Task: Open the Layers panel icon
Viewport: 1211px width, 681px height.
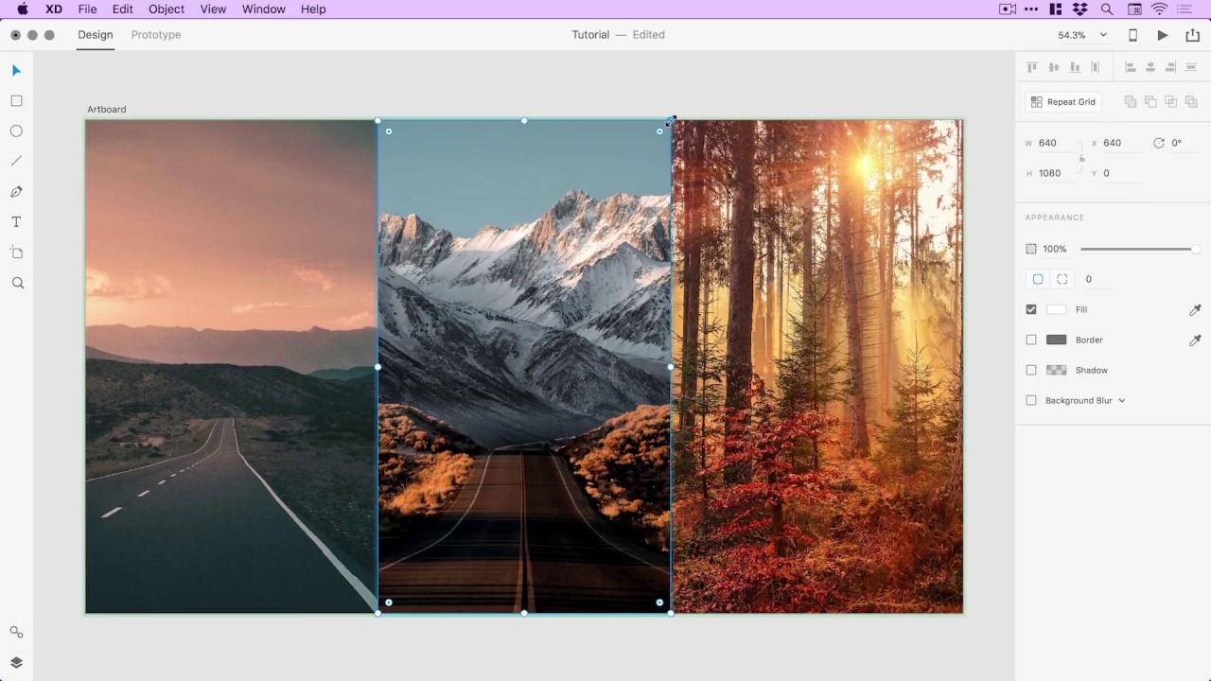Action: [16, 662]
